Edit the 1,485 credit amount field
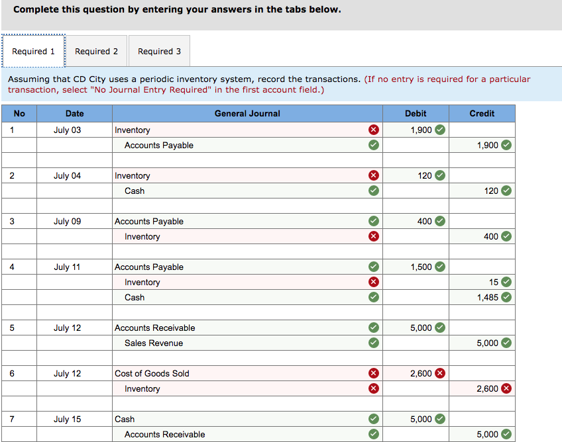 tap(482, 297)
